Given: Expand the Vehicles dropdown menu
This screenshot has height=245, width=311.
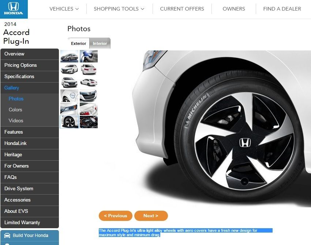Looking at the screenshot, I should (x=64, y=9).
